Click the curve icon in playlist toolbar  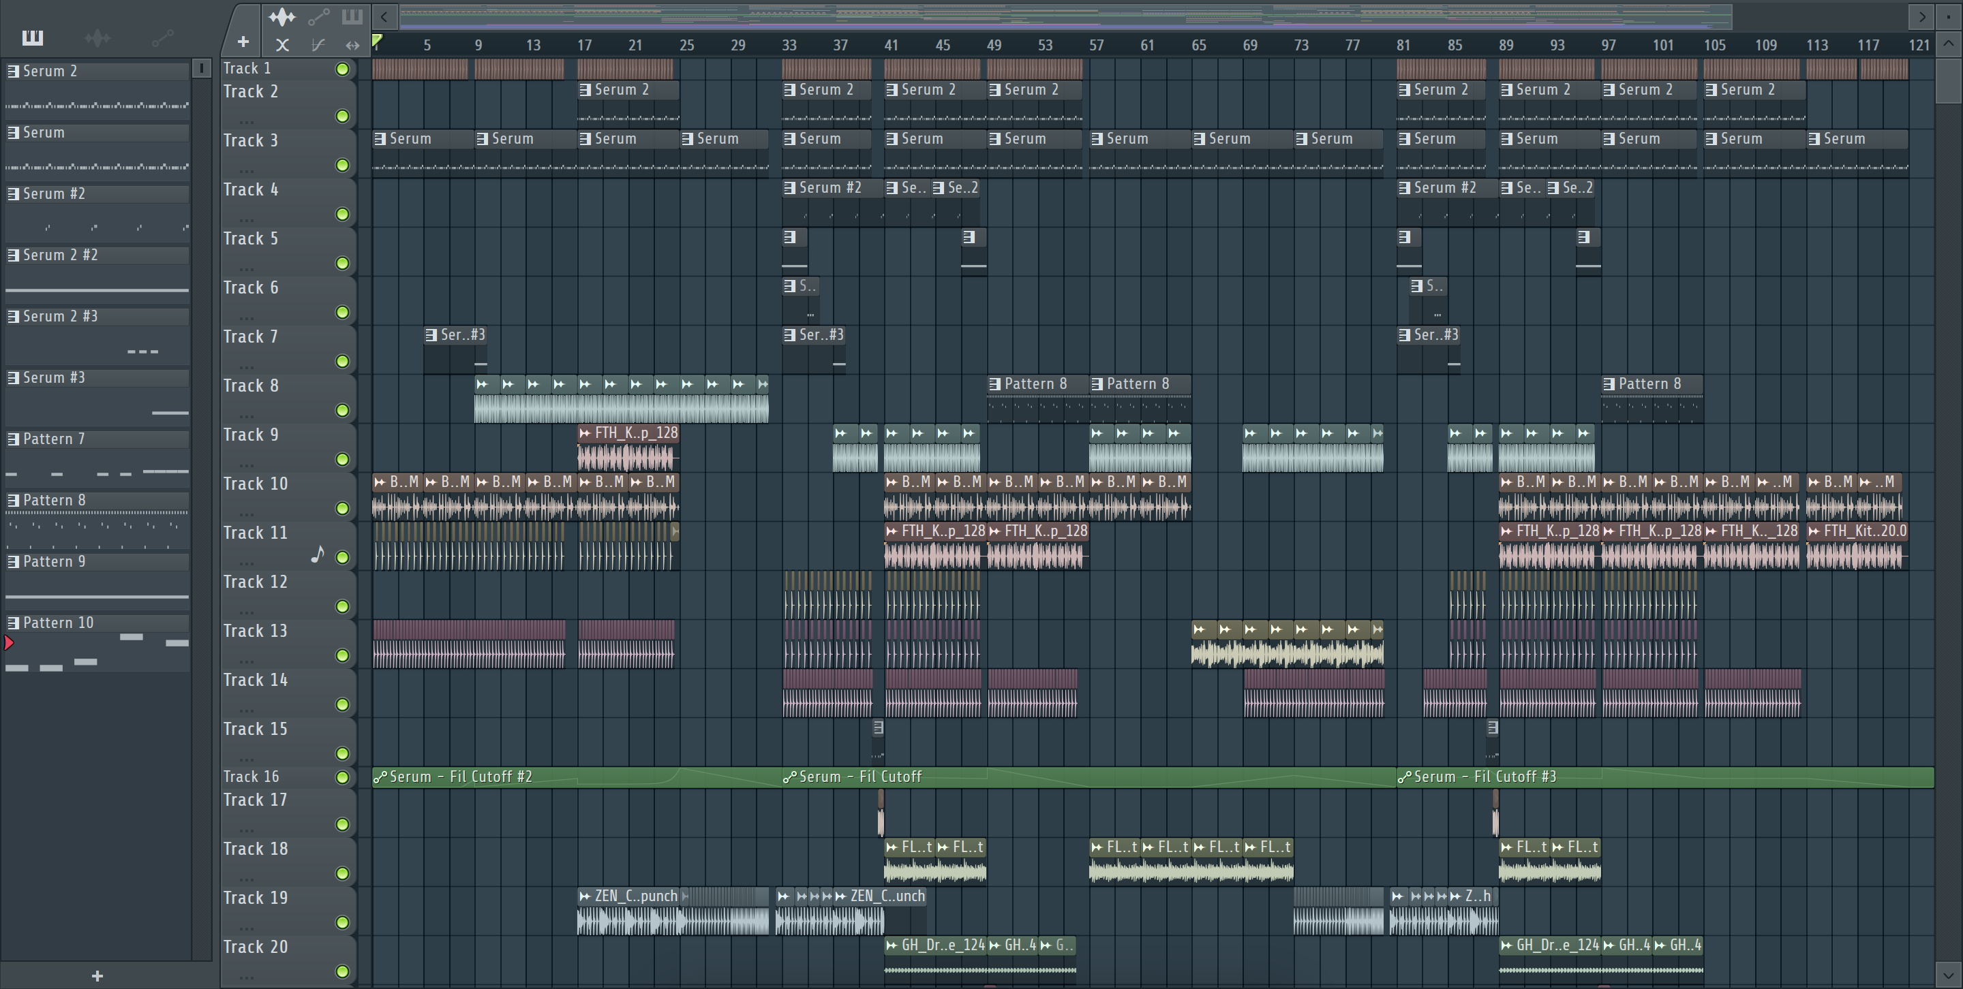tap(318, 45)
